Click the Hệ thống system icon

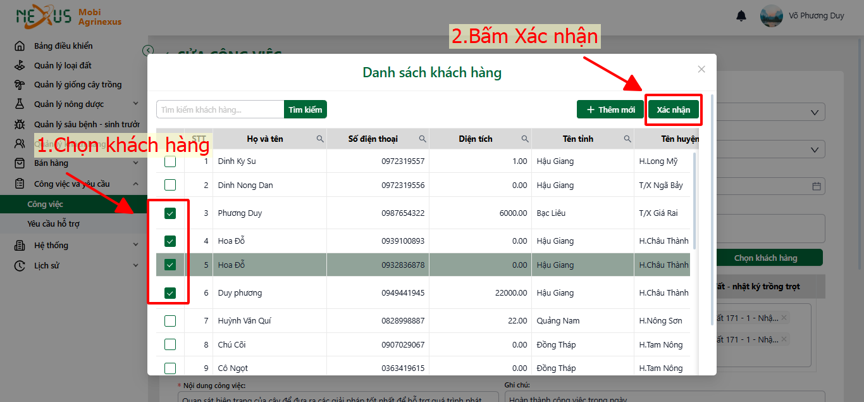click(x=20, y=245)
